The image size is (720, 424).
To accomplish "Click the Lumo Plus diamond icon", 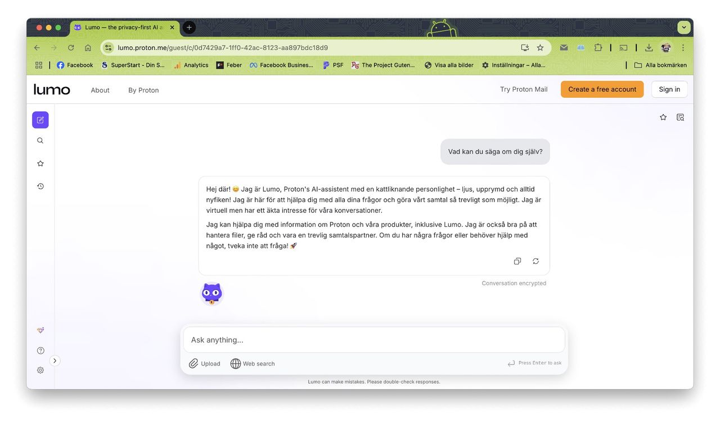I will tap(40, 330).
